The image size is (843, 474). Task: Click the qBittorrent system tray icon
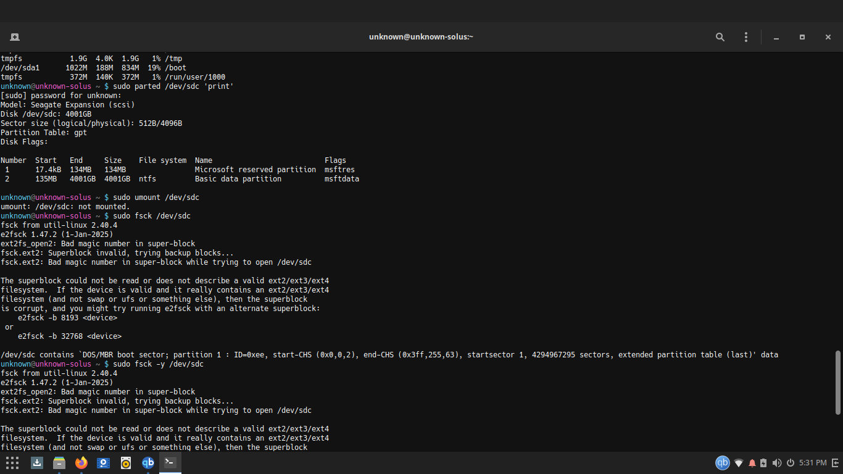click(x=722, y=463)
